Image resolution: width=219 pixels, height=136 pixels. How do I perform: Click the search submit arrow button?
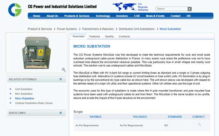(x=190, y=9)
